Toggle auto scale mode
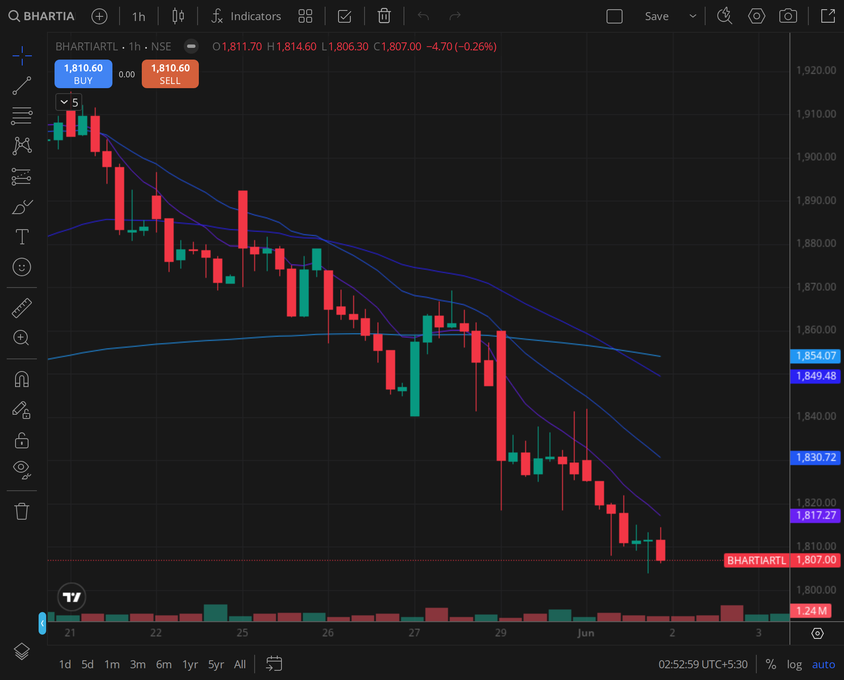Viewport: 844px width, 680px height. click(823, 664)
